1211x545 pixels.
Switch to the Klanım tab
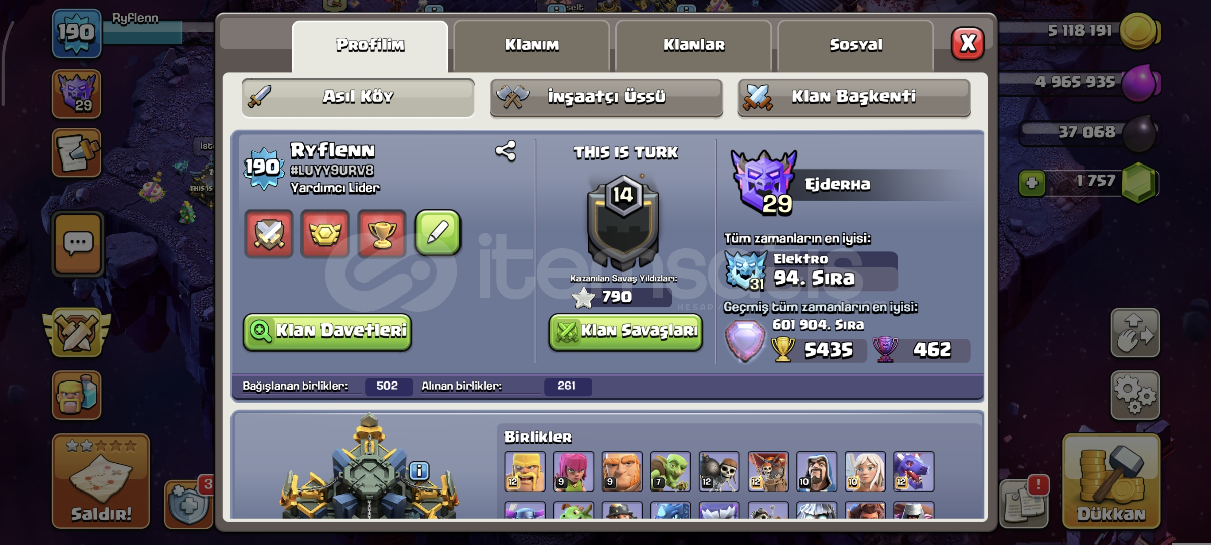[x=532, y=45]
